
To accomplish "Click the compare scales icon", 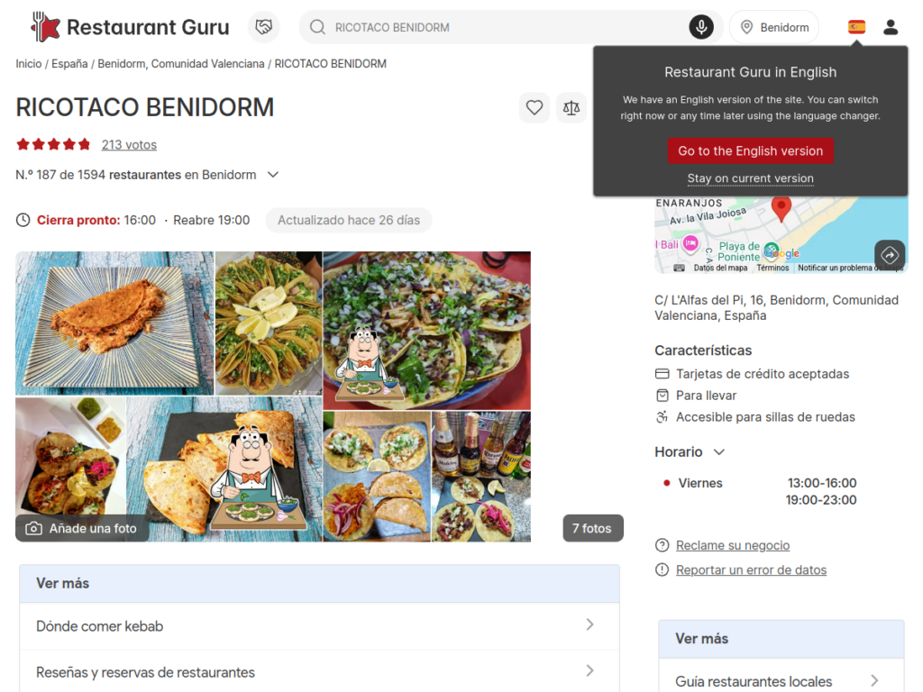I will 571,108.
